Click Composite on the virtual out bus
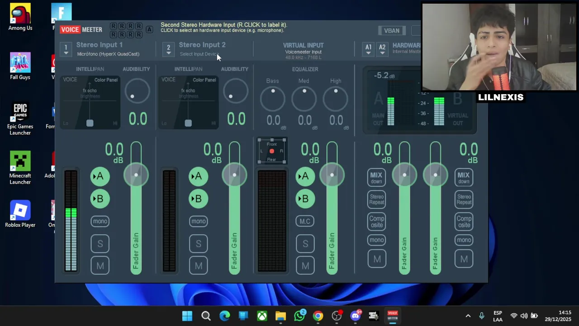The image size is (579, 326). [x=464, y=221]
